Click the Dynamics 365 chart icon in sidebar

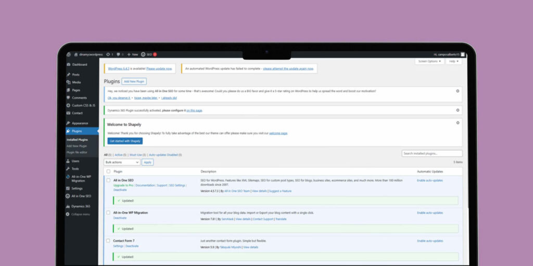pyautogui.click(x=68, y=206)
